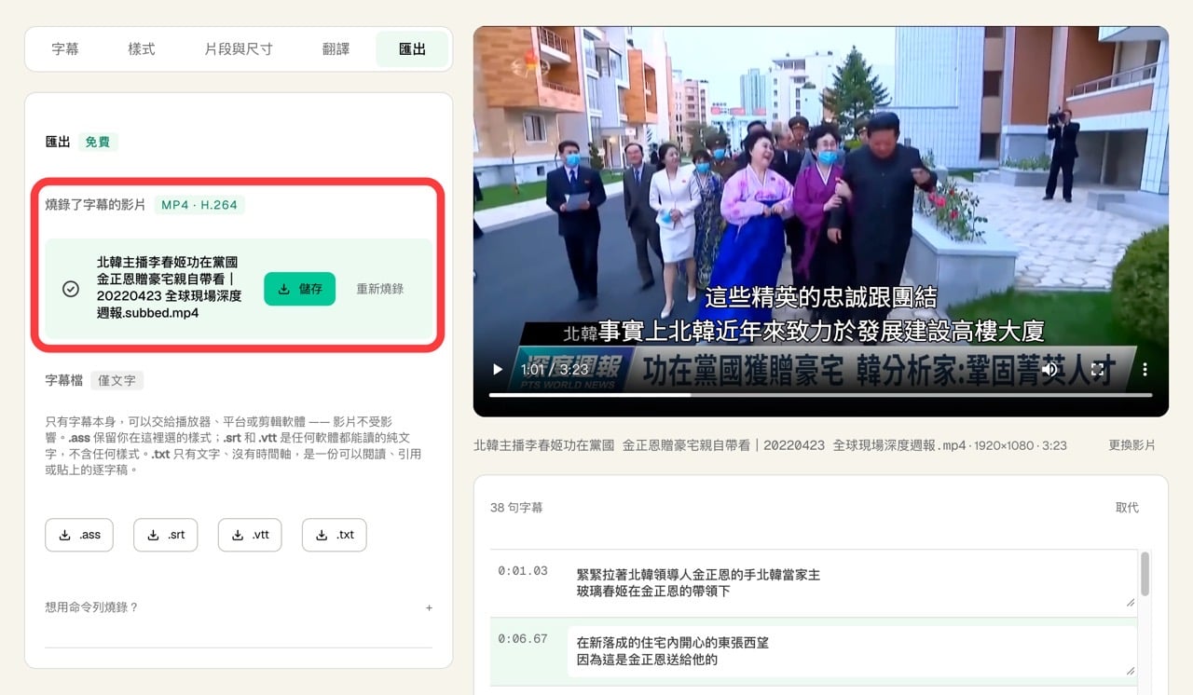Click the 0:01.03 timestamp

(x=523, y=571)
